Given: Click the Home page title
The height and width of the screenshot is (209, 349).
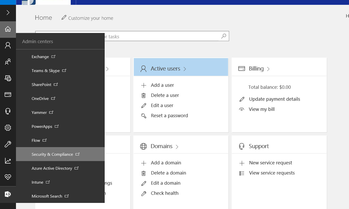Looking at the screenshot, I should [x=43, y=18].
